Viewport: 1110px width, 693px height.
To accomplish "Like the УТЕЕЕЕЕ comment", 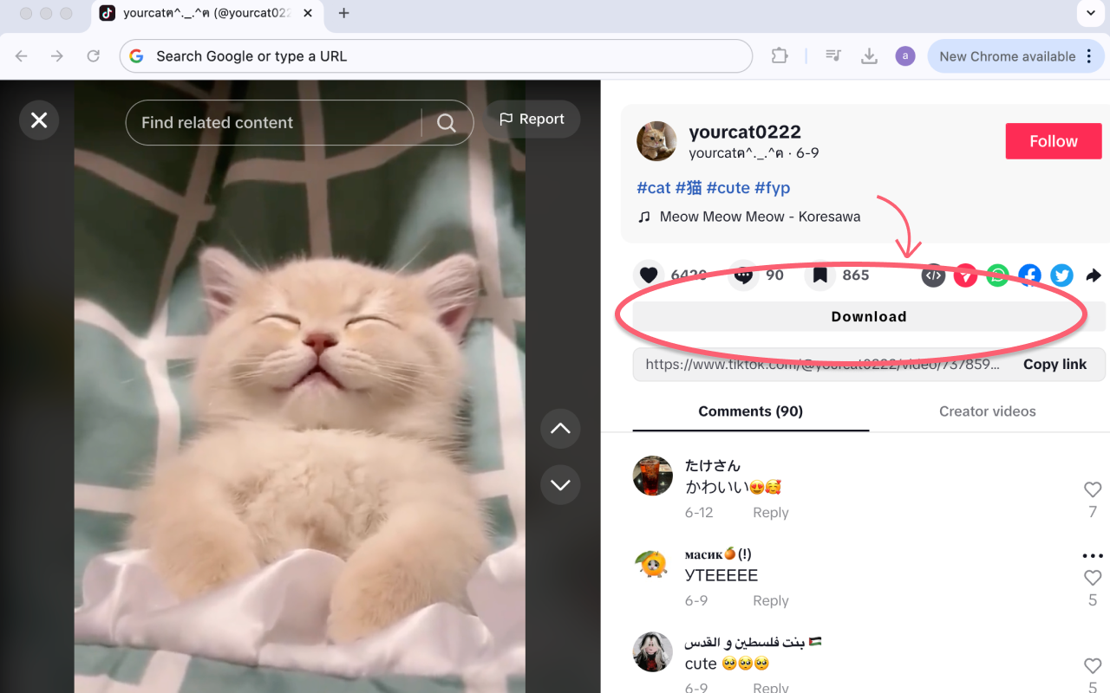I will (1092, 577).
